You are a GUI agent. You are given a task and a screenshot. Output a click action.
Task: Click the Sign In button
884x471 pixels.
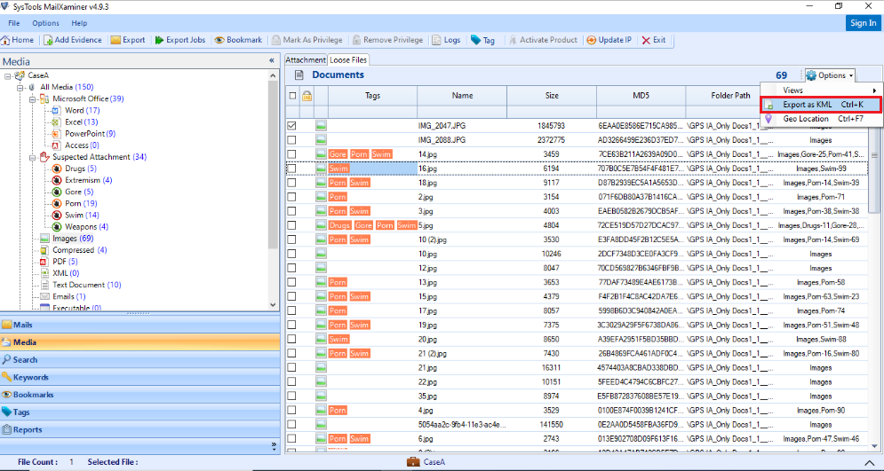tap(864, 23)
